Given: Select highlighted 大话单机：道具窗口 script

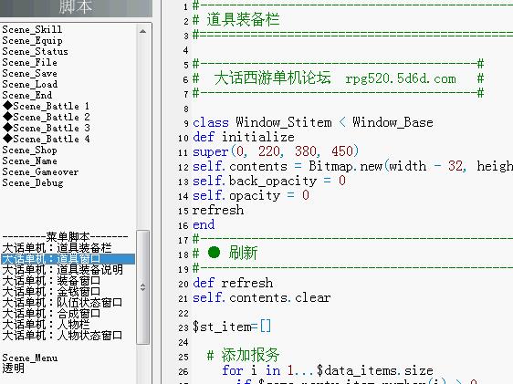Looking at the screenshot, I should pos(68,259).
